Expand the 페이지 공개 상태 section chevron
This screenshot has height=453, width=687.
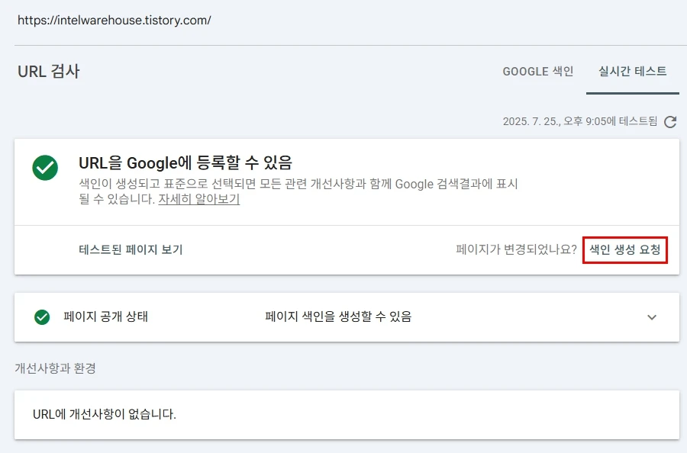coord(652,317)
